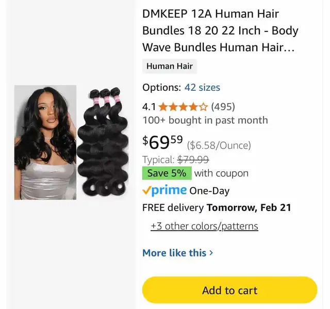Image resolution: width=330 pixels, height=309 pixels.
Task: Click the Human Hair category badge
Action: tap(170, 66)
